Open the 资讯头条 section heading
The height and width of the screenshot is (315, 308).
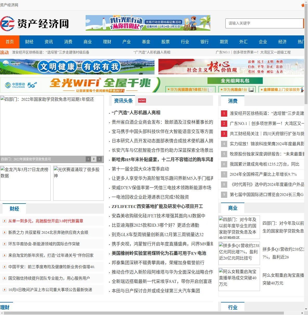point(123,101)
